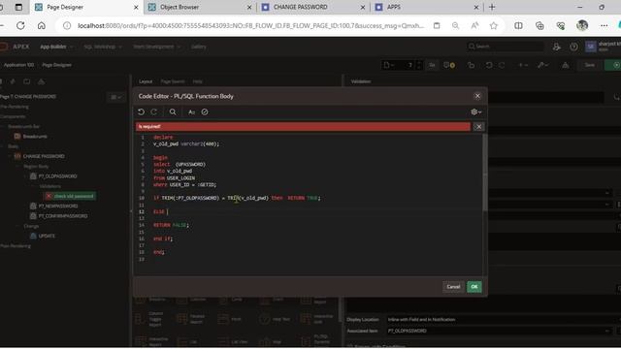The width and height of the screenshot is (621, 349).
Task: Open APEX administration icon
Action: (x=556, y=47)
